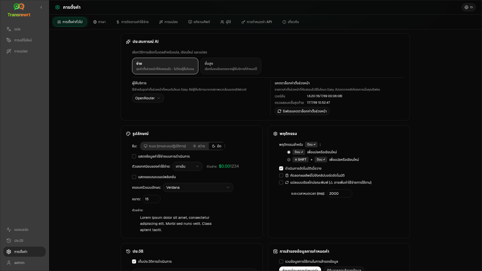Click the gear icon beside page title การตั้งค่า

(57, 7)
